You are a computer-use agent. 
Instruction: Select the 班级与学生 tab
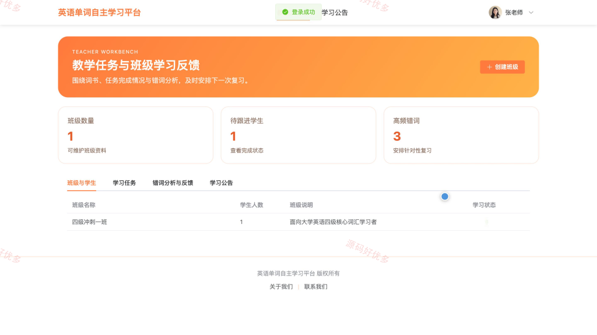82,183
